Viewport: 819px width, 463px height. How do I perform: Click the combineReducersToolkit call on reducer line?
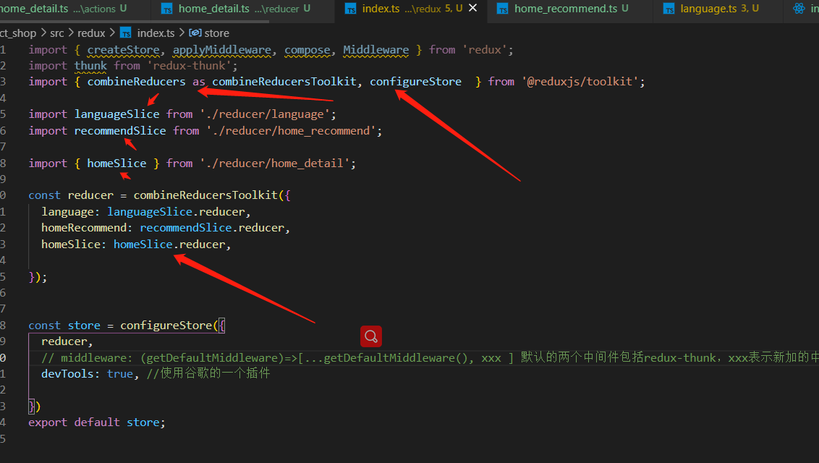click(205, 195)
